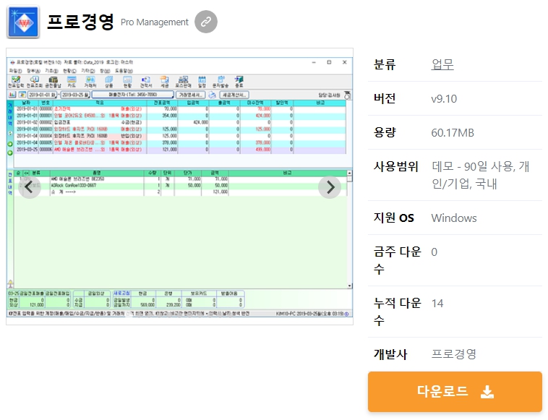Advance to the next screenshot with right arrow
Screen dimensions: 548x420
330,187
